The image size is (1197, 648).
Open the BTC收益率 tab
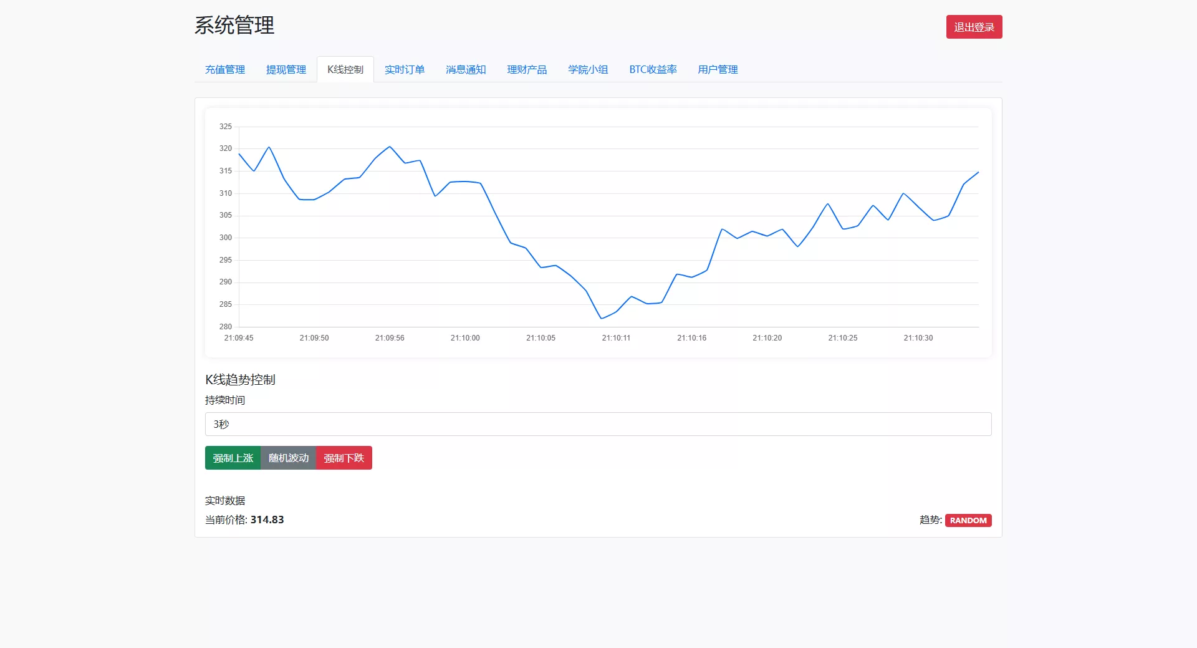tap(653, 70)
